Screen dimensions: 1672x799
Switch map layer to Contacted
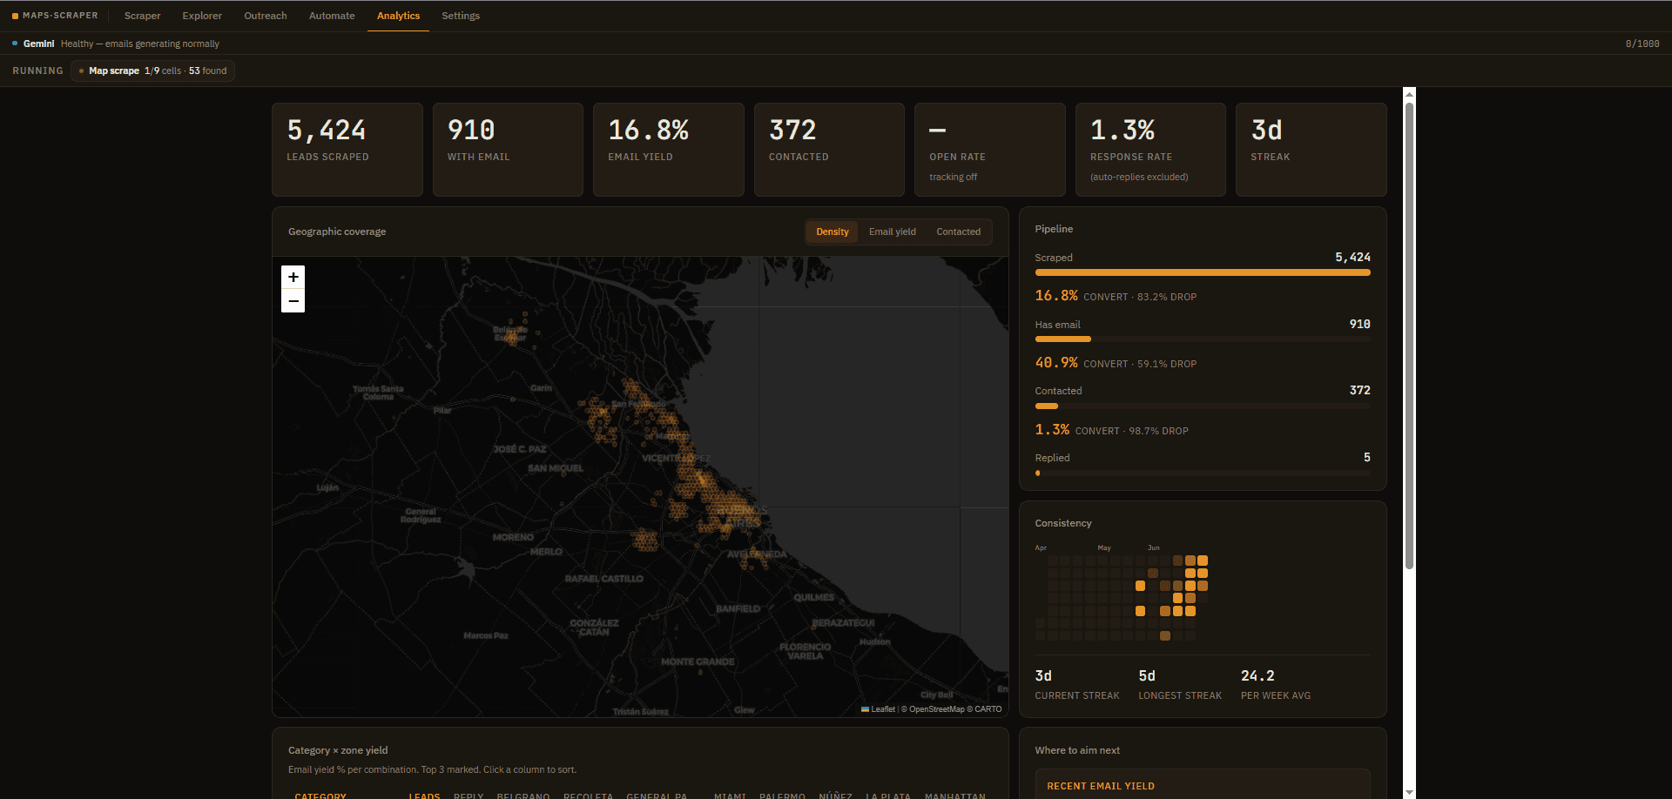point(959,232)
